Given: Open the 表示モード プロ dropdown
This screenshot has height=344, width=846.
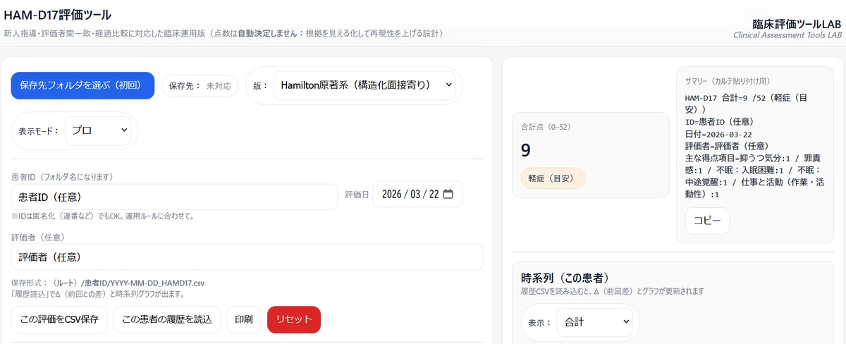Looking at the screenshot, I should 98,130.
